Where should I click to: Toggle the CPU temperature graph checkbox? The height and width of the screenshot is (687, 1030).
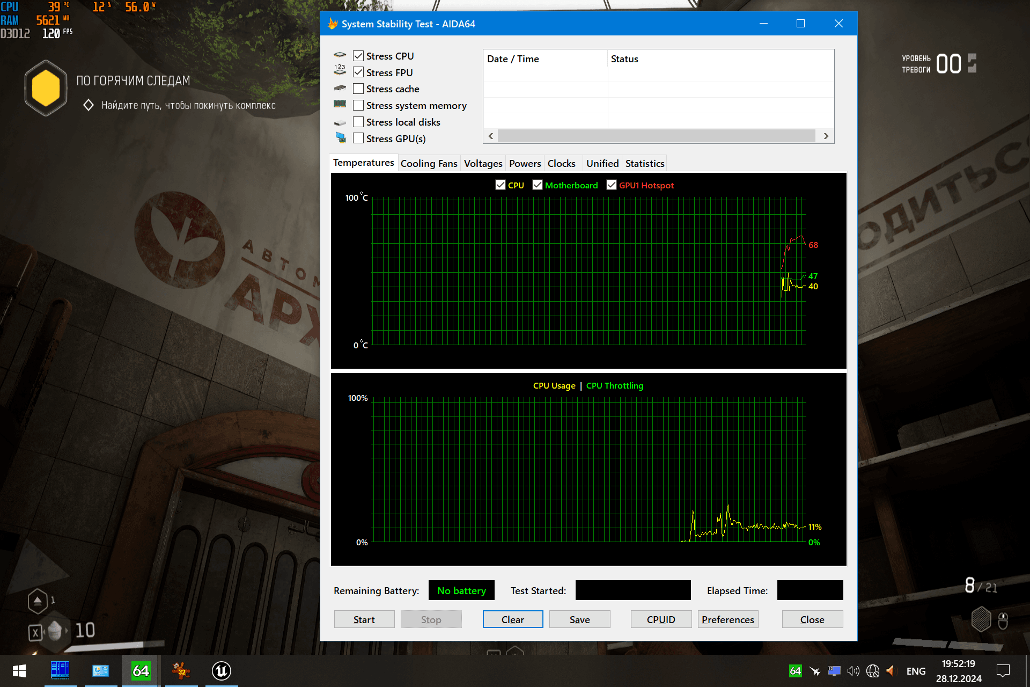coord(501,185)
